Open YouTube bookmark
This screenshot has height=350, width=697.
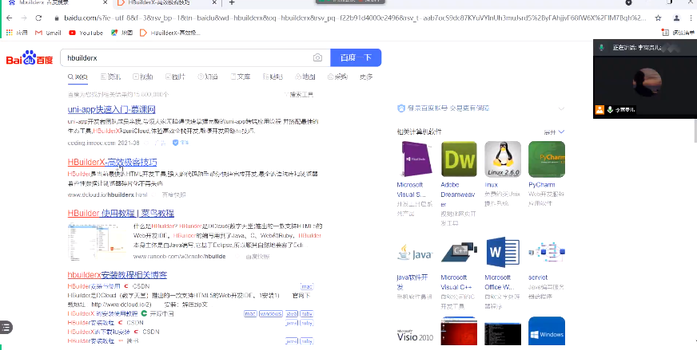[86, 33]
